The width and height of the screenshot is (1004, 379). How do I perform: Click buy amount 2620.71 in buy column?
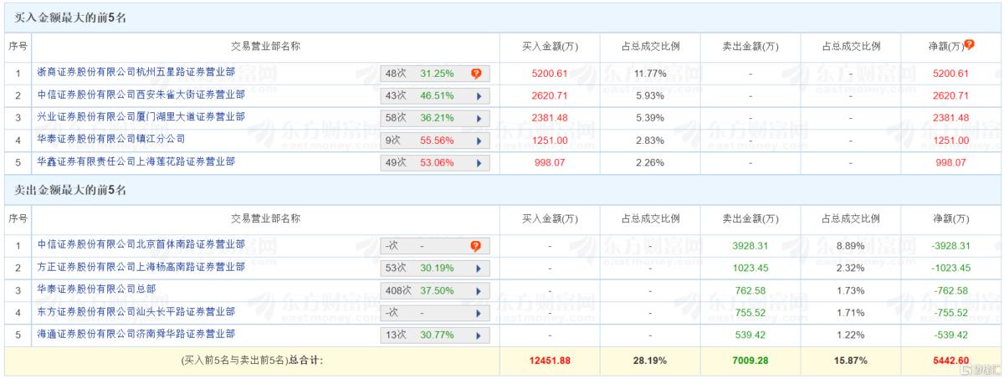click(549, 96)
